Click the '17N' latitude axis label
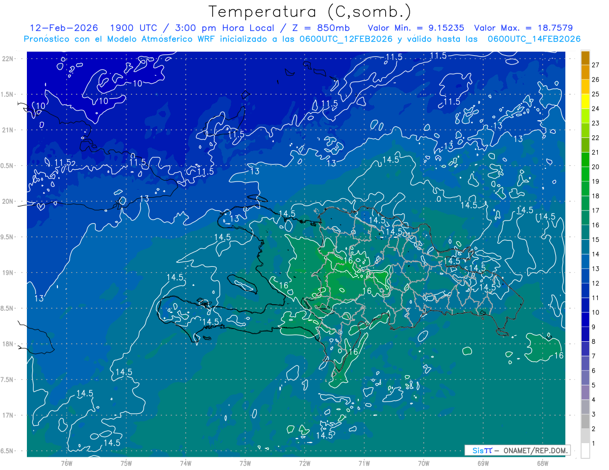This screenshot has height=470, width=609. point(8,416)
